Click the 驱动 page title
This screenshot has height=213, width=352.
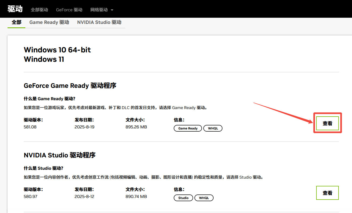[15, 9]
